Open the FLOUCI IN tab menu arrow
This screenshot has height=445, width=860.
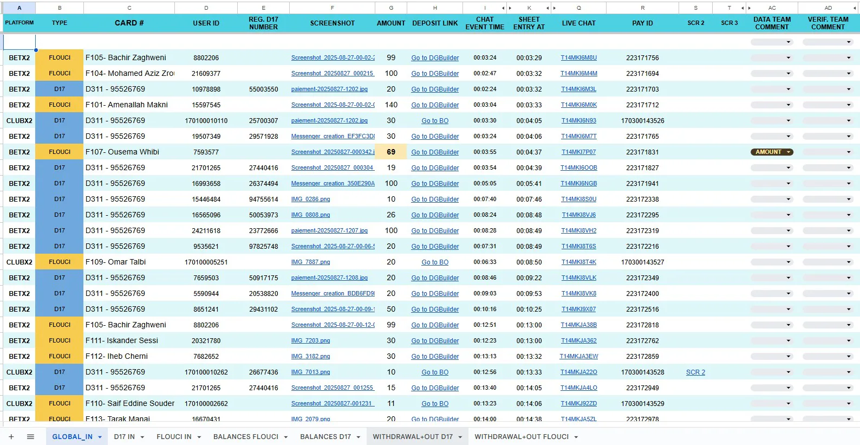pyautogui.click(x=199, y=437)
